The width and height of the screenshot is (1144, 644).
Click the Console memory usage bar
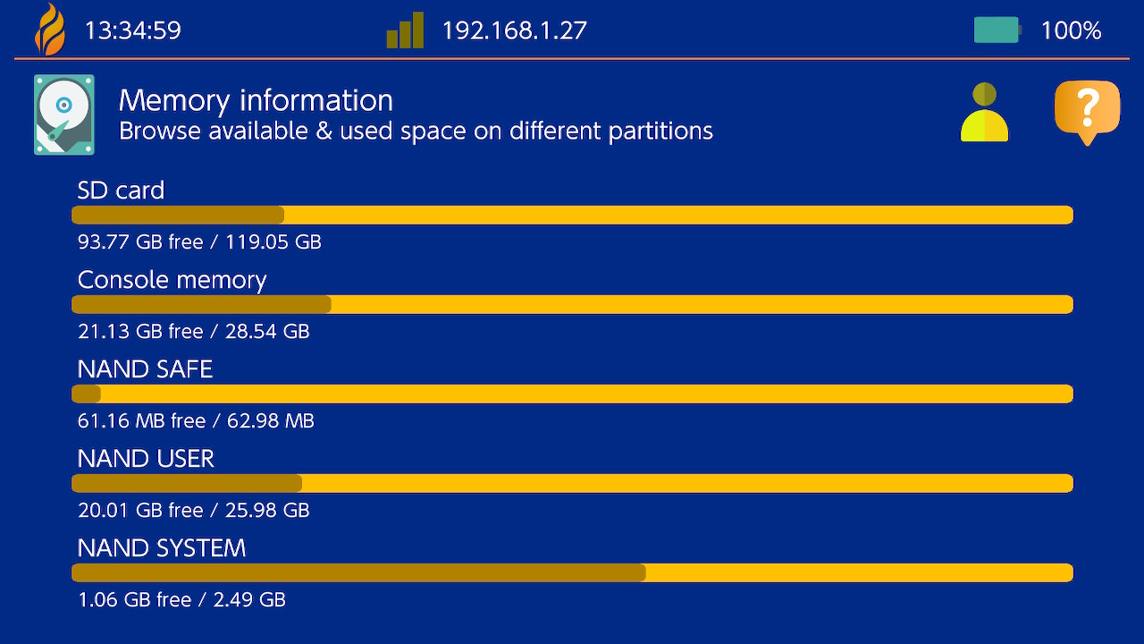(x=572, y=305)
